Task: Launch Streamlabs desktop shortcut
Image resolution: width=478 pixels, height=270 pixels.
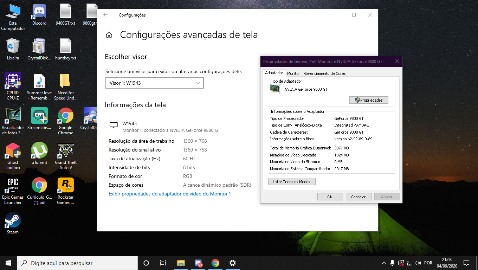Action: [39, 119]
